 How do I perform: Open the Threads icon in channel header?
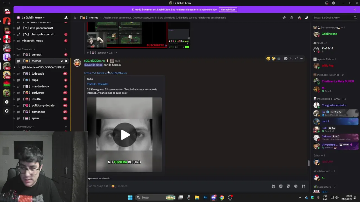[284, 17]
